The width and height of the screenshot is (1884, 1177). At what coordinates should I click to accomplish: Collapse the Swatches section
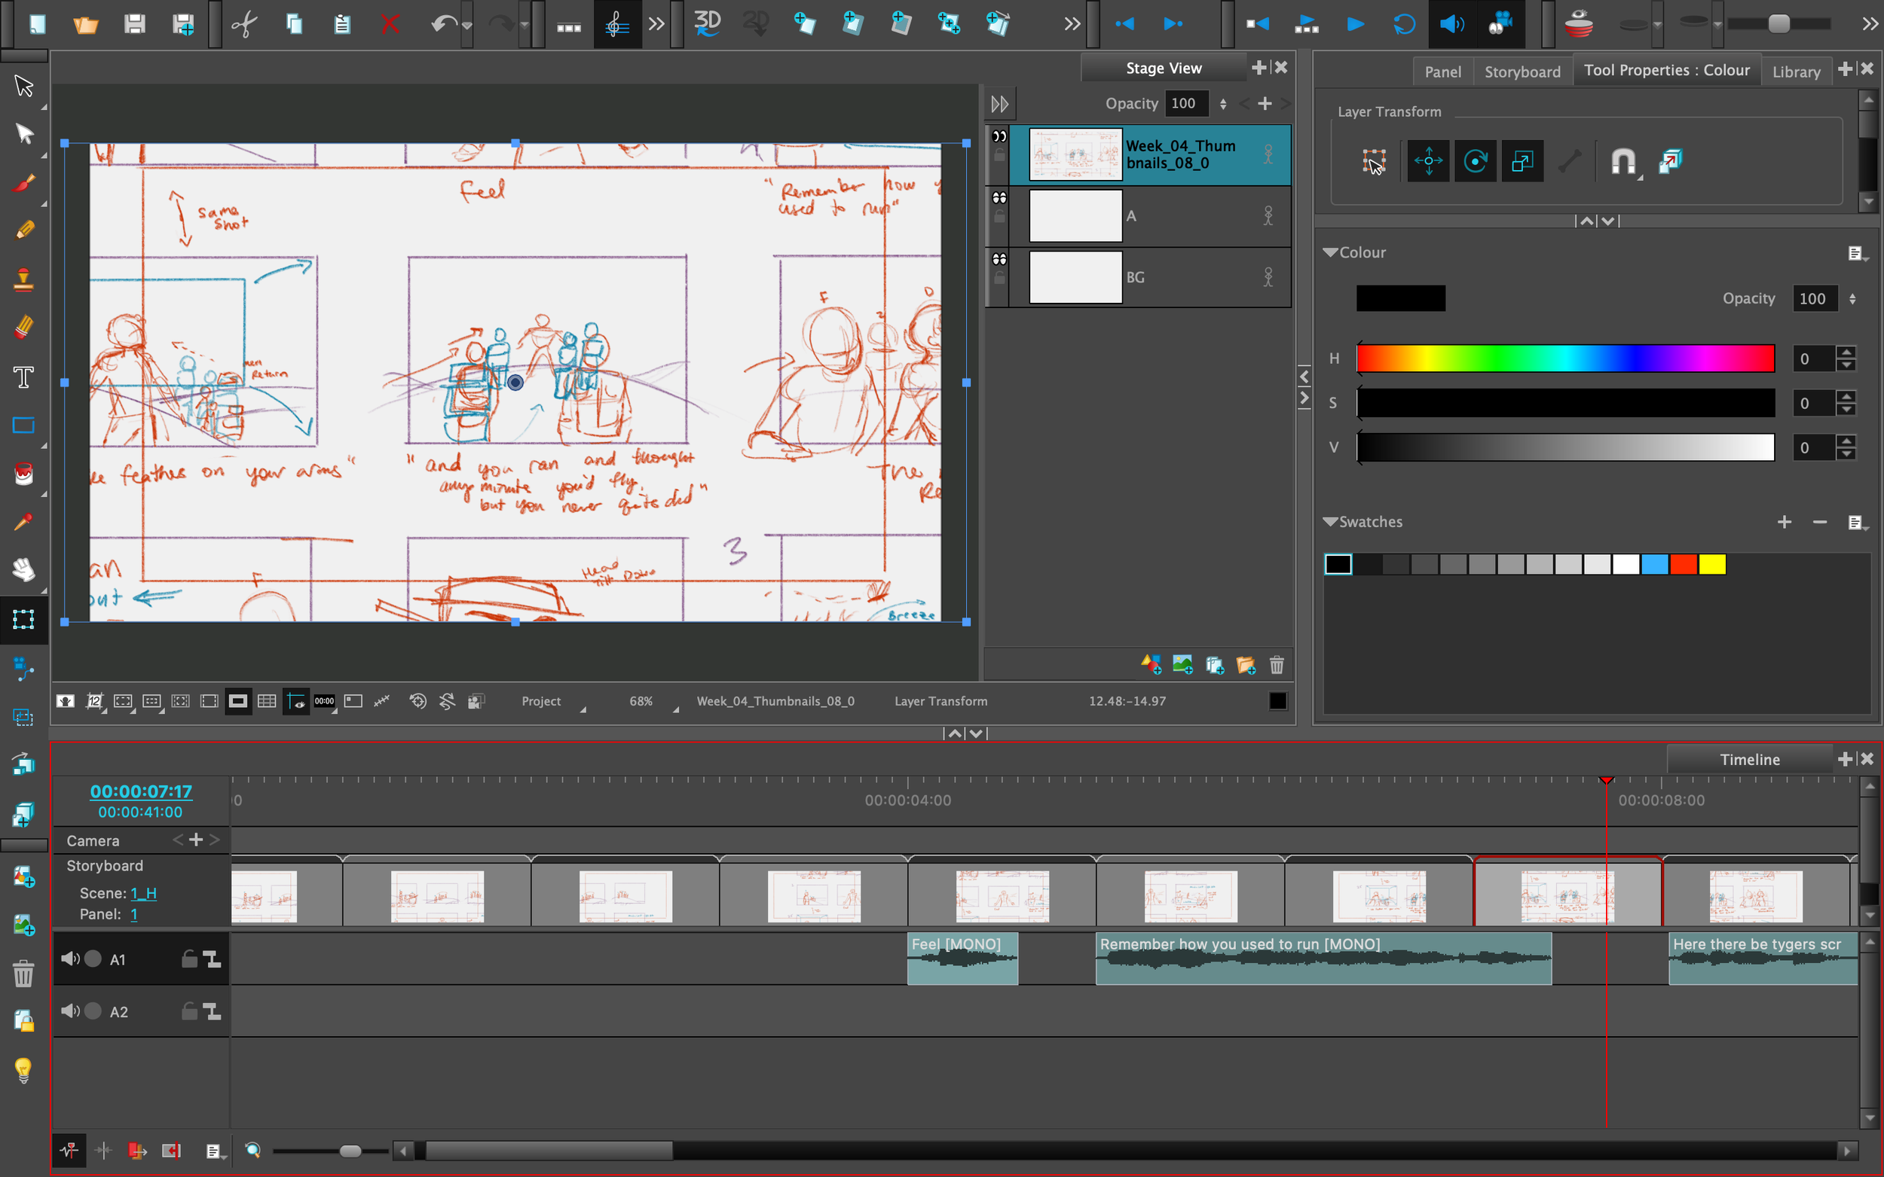[x=1330, y=522]
